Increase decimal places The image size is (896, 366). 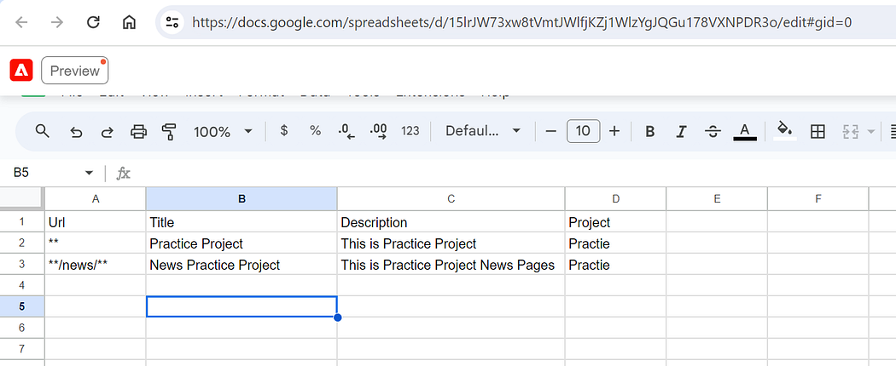point(378,132)
